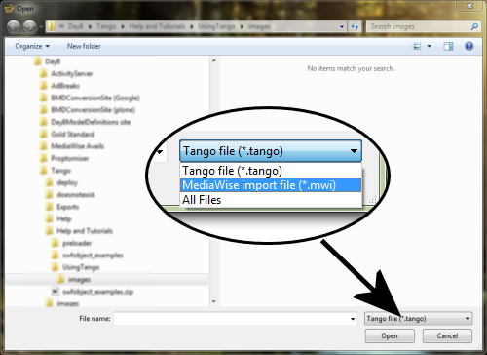
Task: Click the Open button
Action: 390,335
